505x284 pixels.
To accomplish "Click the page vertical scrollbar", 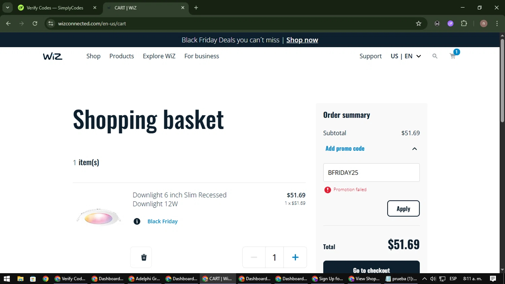I will tap(502, 81).
